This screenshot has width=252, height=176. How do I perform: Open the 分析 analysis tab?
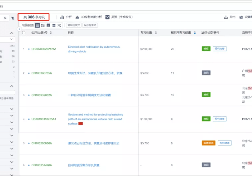tap(66, 17)
